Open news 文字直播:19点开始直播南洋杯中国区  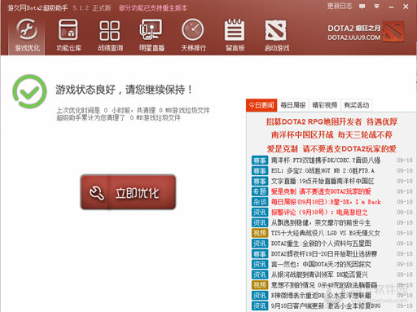pos(323,181)
